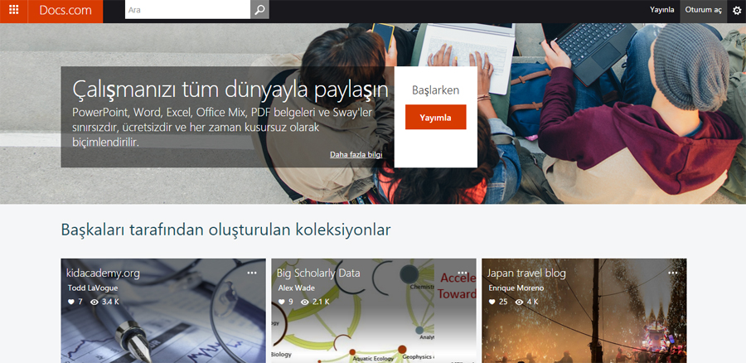Image resolution: width=746 pixels, height=363 pixels.
Task: Open the kidacademy.org collection title
Action: point(103,273)
